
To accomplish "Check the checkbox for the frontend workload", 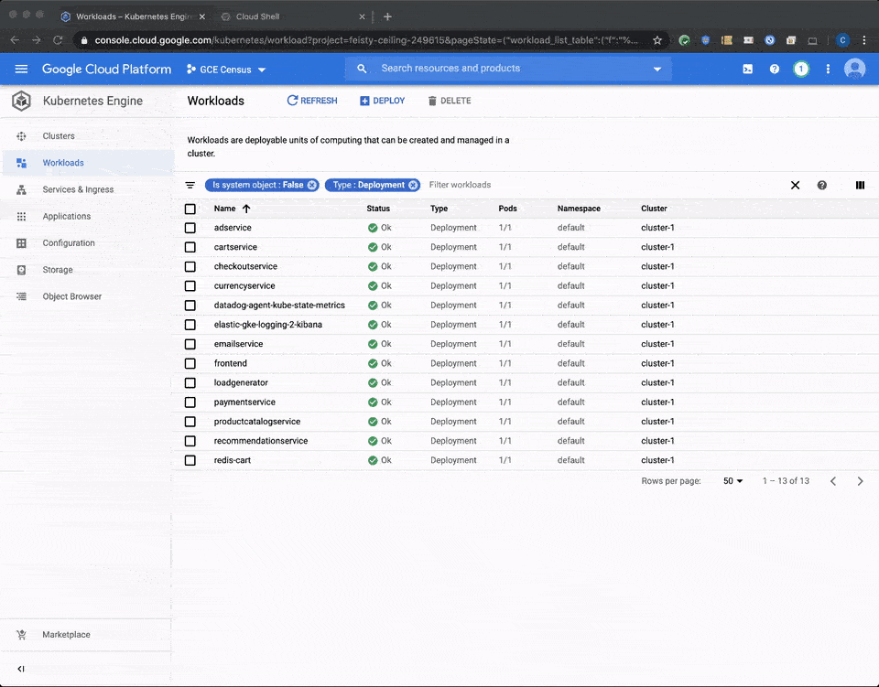I will click(190, 362).
